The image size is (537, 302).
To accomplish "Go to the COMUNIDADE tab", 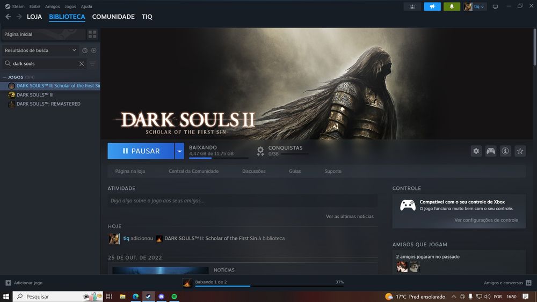I will [x=113, y=17].
